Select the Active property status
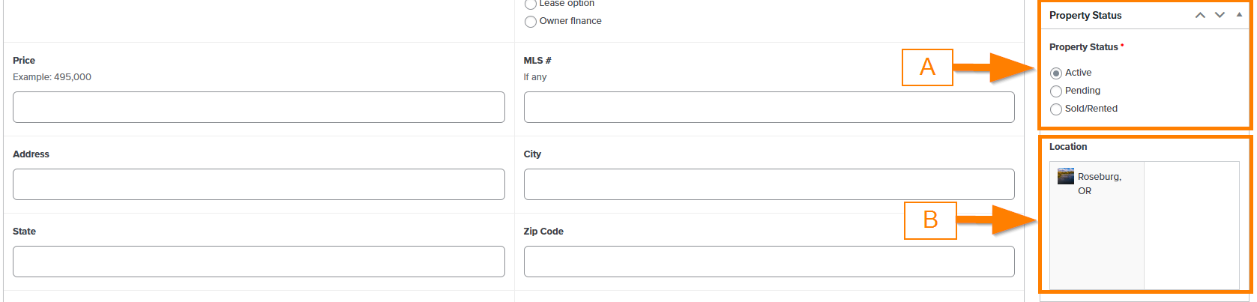1257x302 pixels. click(x=1056, y=73)
